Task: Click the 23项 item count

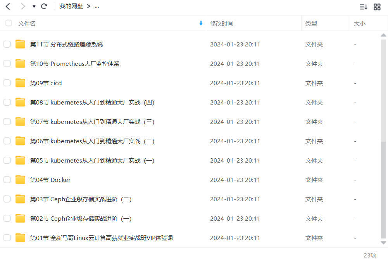Action: coord(370,255)
